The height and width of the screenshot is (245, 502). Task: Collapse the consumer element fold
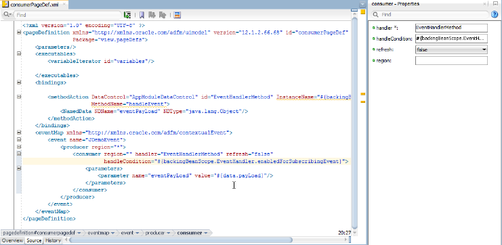click(x=19, y=154)
